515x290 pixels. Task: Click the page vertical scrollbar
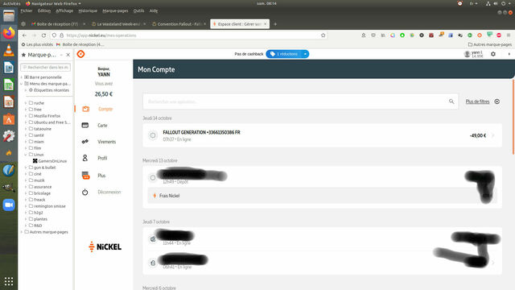coord(513,117)
